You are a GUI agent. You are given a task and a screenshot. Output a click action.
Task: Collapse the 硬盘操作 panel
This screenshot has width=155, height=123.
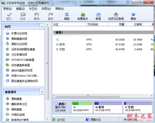(x=42, y=92)
